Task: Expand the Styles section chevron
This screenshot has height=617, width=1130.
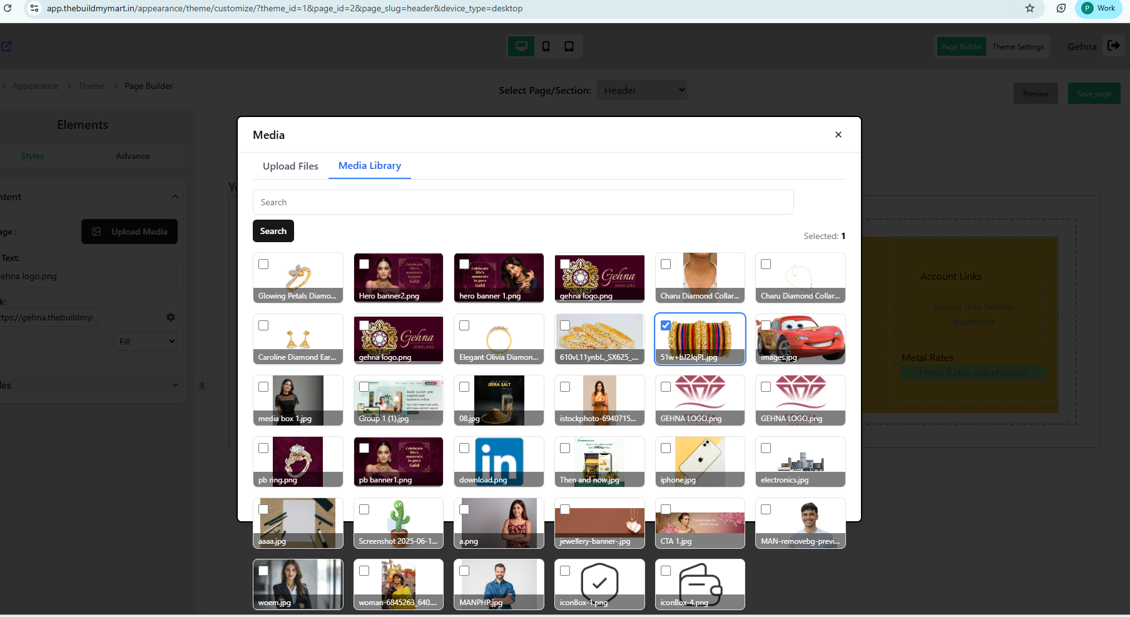Action: pos(175,385)
